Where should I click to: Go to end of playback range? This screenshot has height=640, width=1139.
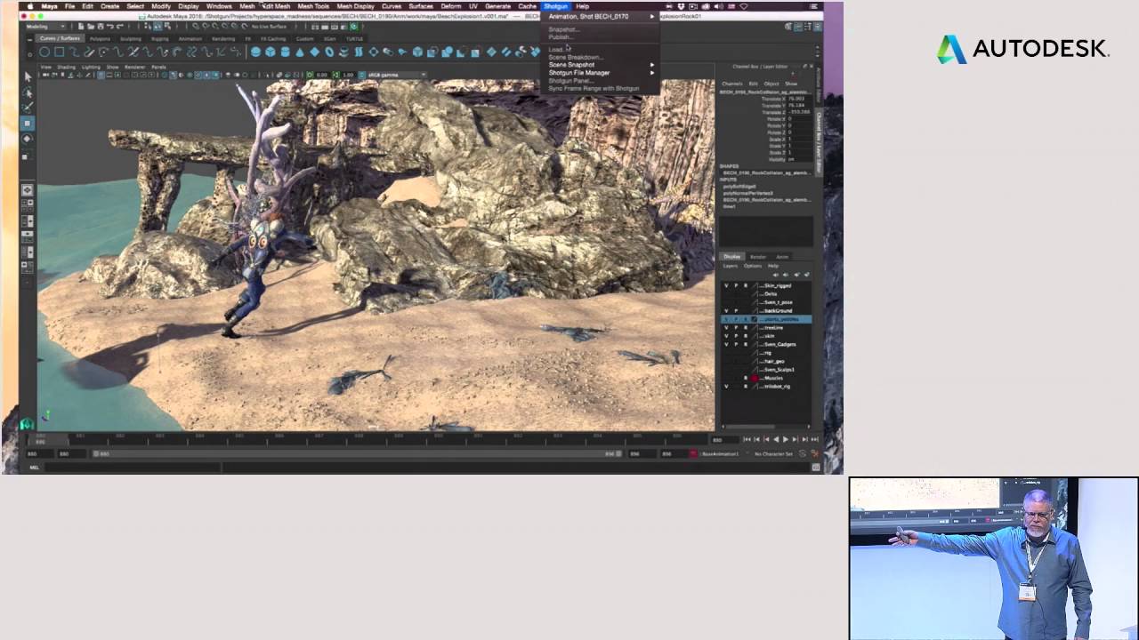(x=815, y=439)
